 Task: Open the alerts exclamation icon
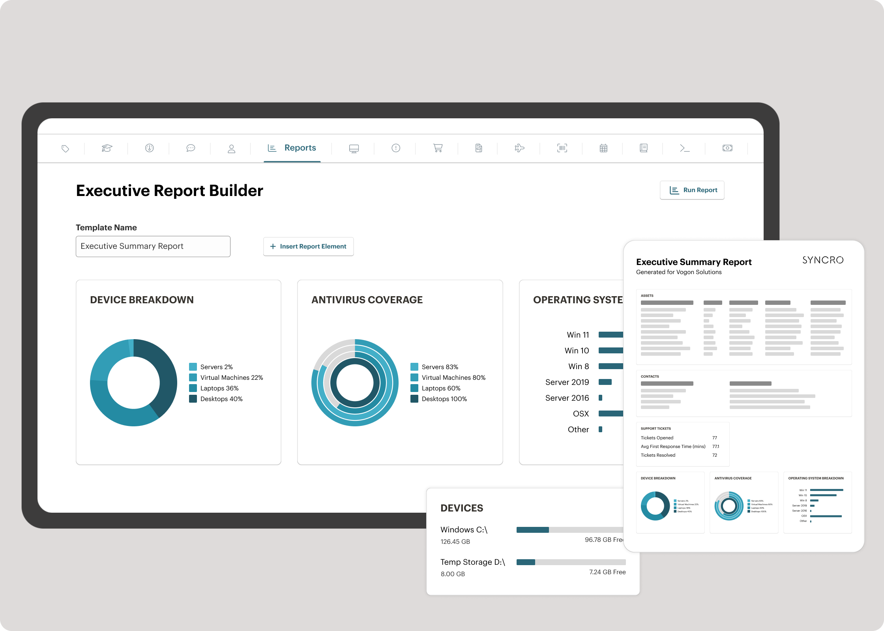[x=396, y=148]
